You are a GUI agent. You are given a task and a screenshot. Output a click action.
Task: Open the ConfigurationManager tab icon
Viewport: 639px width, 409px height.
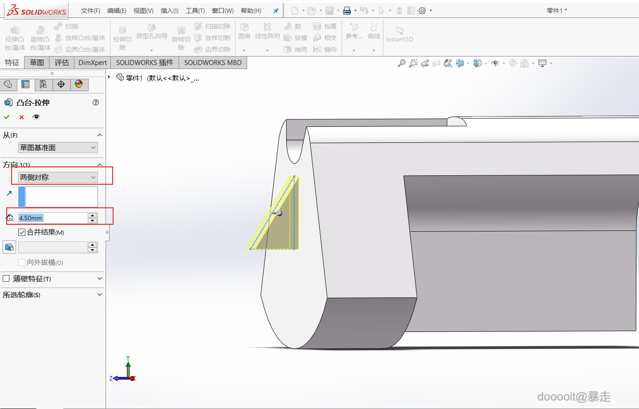43,84
